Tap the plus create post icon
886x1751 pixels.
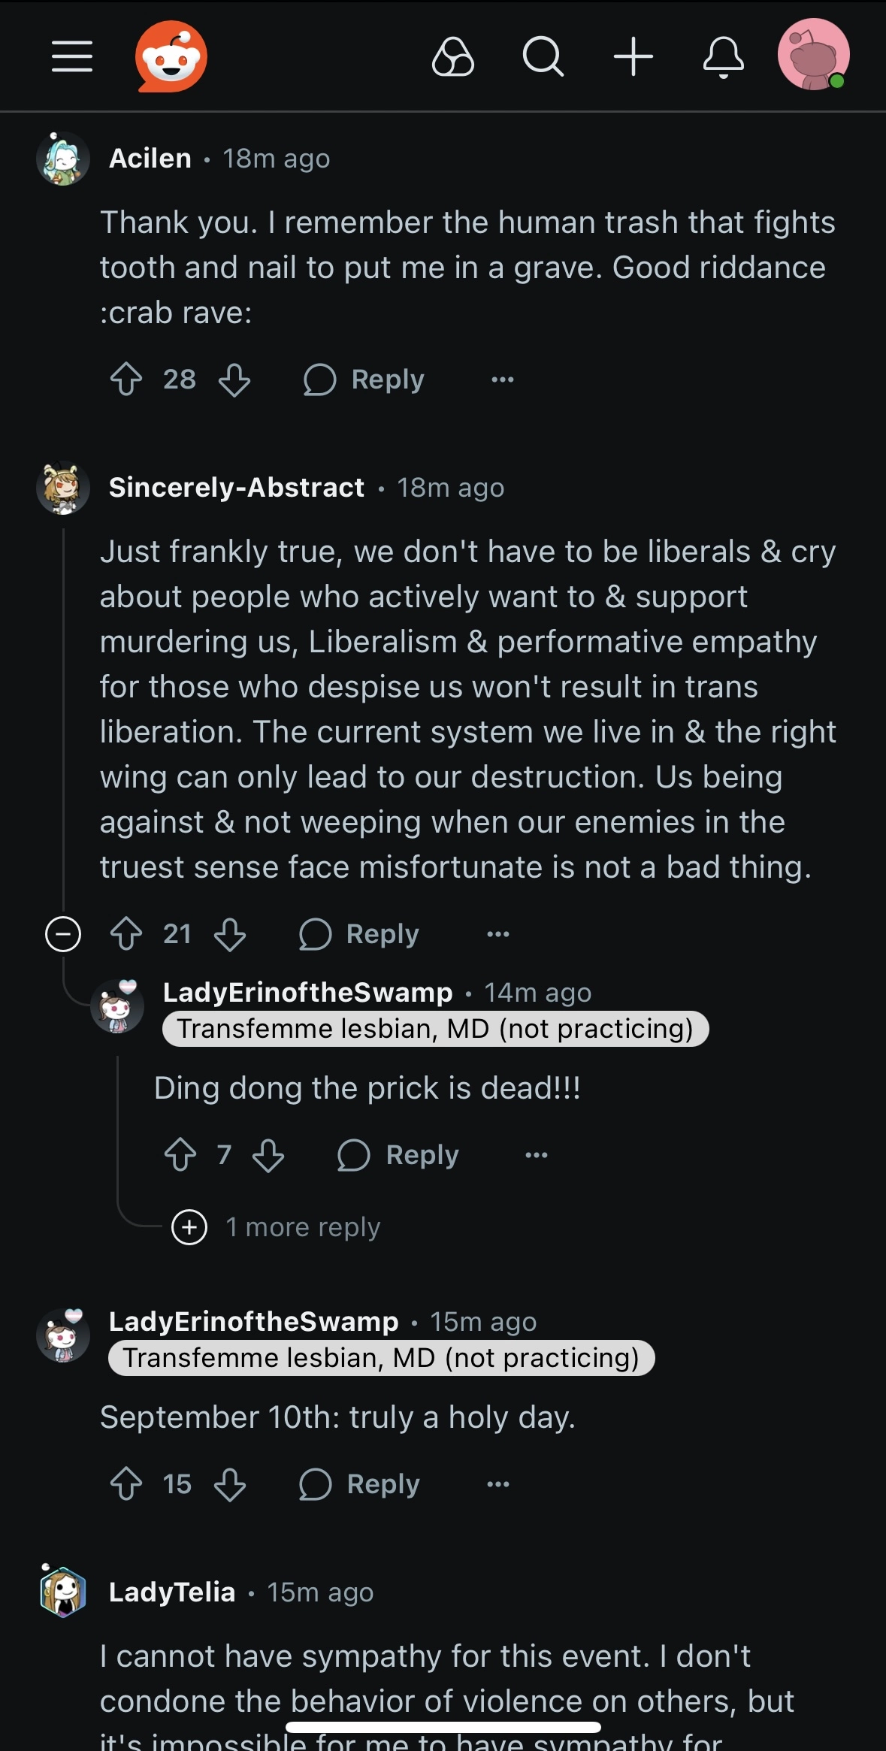click(634, 57)
